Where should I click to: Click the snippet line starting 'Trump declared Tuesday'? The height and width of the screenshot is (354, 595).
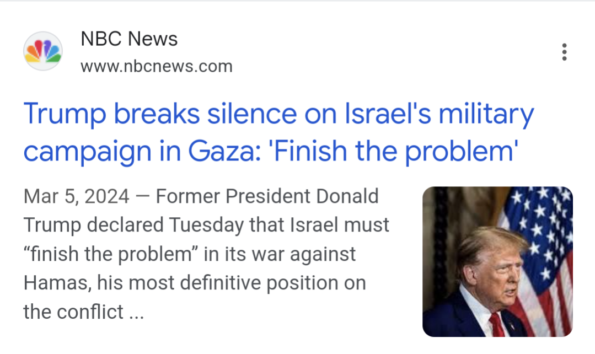[x=206, y=225]
